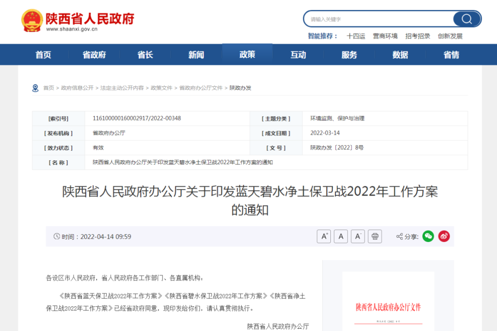Image resolution: width=497 pixels, height=331 pixels.
Task: Click the printer icon to print the article
Action: click(375, 236)
